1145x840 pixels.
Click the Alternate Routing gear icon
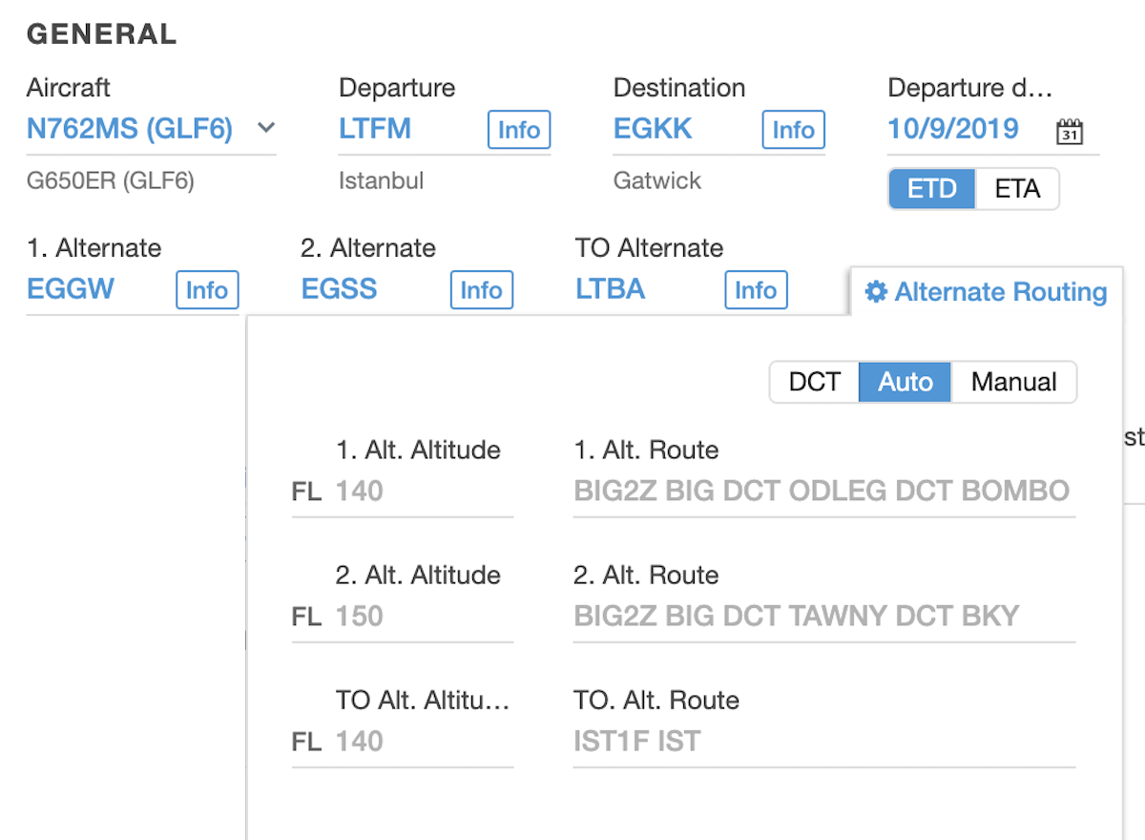875,292
